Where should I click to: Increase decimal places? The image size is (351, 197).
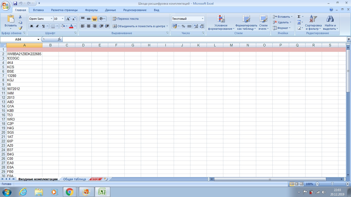[x=196, y=26]
